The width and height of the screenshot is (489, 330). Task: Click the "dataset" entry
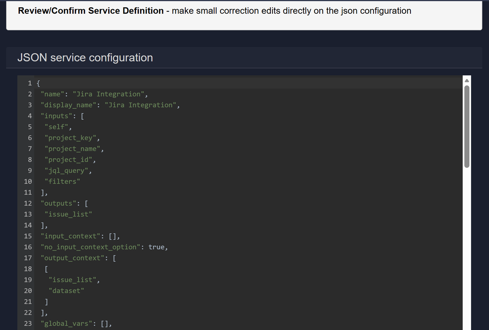(66, 291)
